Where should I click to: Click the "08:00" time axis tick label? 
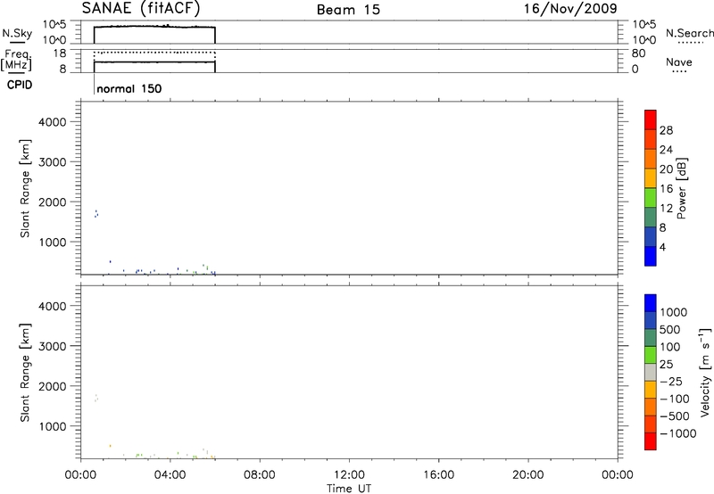pyautogui.click(x=260, y=475)
